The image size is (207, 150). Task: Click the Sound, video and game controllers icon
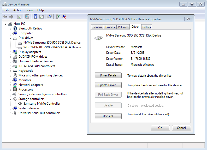(x=15, y=94)
